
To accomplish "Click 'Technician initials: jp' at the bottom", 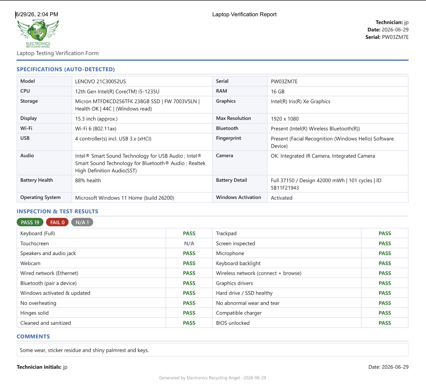I will coord(42,367).
